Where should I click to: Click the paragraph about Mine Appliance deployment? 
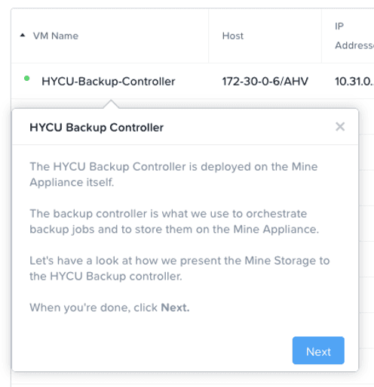[x=173, y=175]
